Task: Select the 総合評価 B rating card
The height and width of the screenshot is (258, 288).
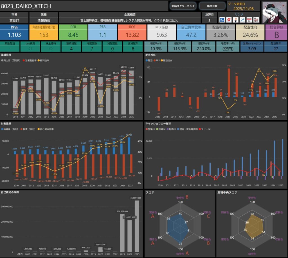Action: (x=276, y=32)
